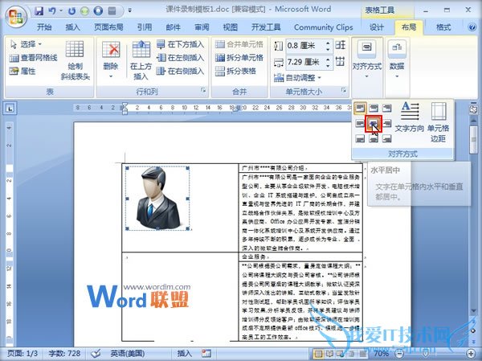Switch to the 视图 tab
The image size is (482, 361).
point(231,27)
